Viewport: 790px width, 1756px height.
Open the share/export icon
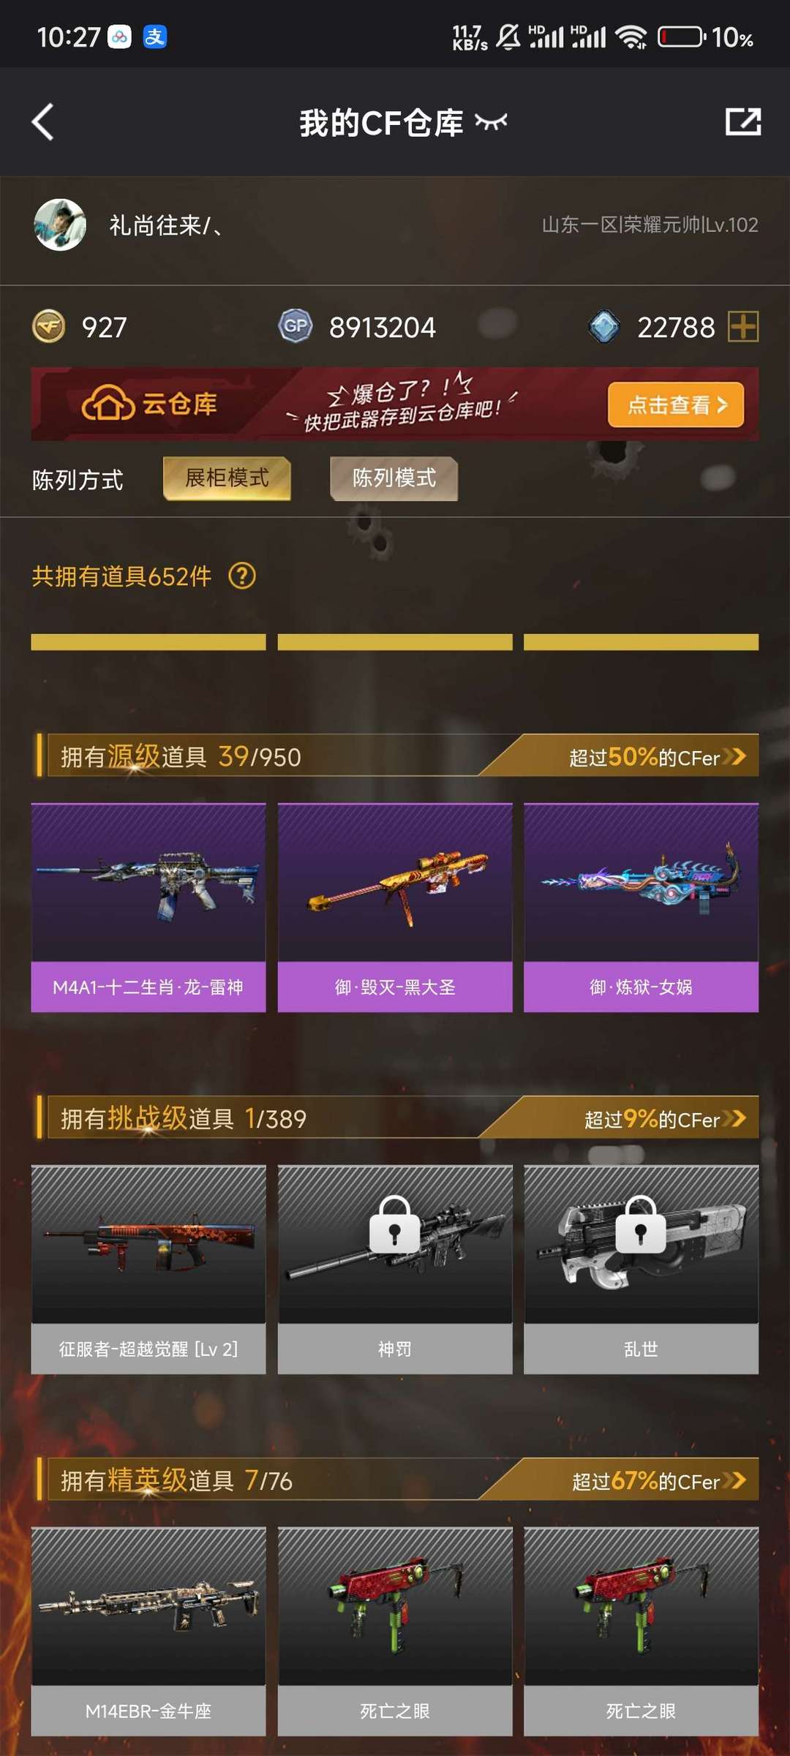[x=742, y=121]
